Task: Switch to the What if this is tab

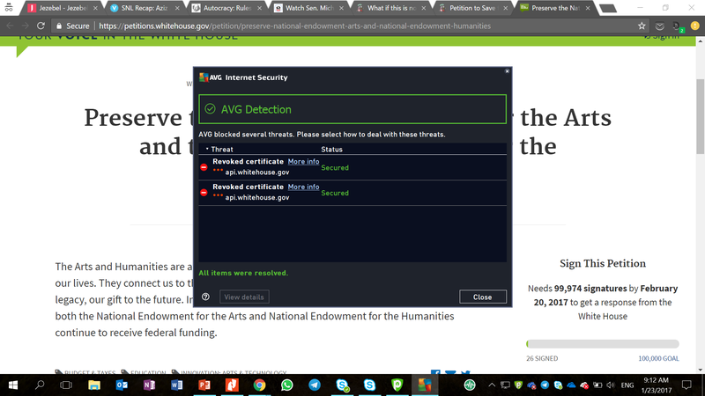Action: [391, 8]
